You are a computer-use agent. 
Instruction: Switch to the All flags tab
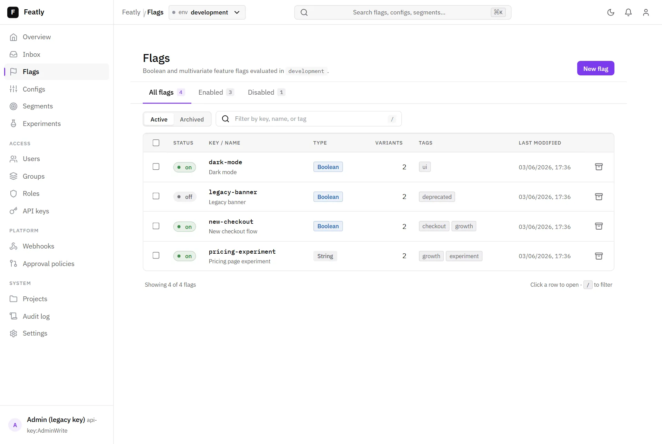coord(167,92)
